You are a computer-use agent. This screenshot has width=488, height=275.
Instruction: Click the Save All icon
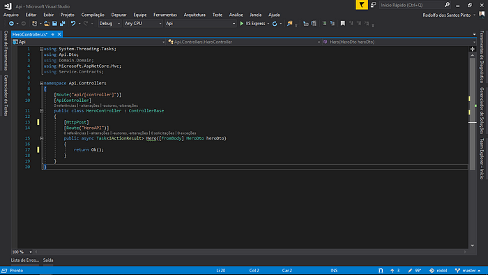click(x=62, y=23)
